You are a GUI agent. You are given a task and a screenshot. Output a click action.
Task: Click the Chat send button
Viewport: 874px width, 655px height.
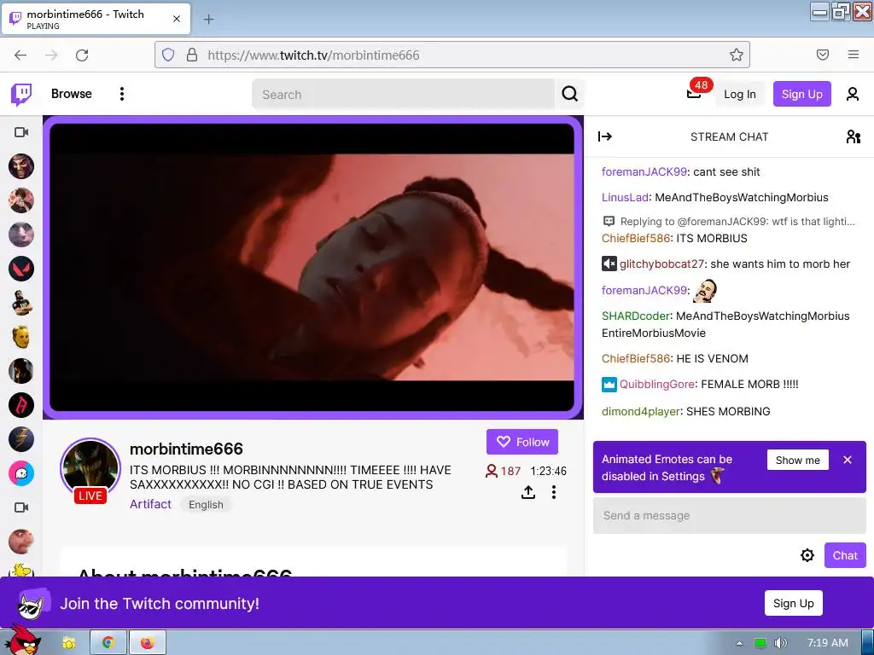coord(845,555)
